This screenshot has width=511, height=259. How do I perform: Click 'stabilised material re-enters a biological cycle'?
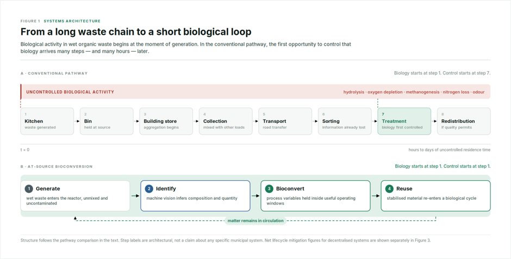432,198
